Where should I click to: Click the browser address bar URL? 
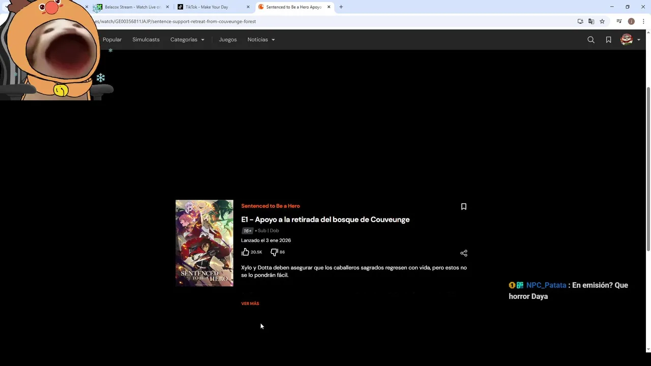(x=175, y=21)
